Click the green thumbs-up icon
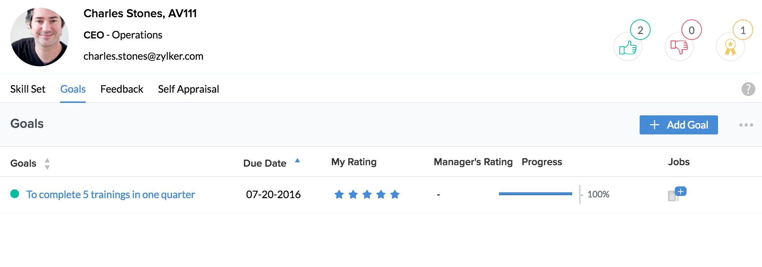This screenshot has width=762, height=267. point(628,48)
